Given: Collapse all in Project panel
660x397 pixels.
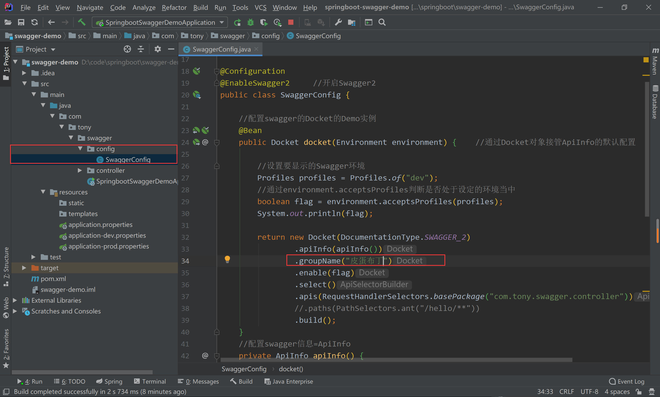Looking at the screenshot, I should [x=141, y=49].
